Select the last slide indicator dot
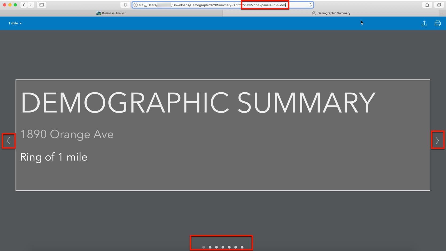The image size is (446, 251). [242, 247]
